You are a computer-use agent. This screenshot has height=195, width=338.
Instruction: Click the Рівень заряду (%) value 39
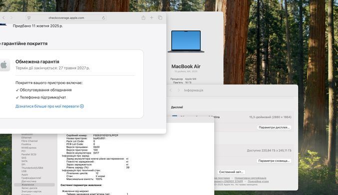(x=128, y=167)
